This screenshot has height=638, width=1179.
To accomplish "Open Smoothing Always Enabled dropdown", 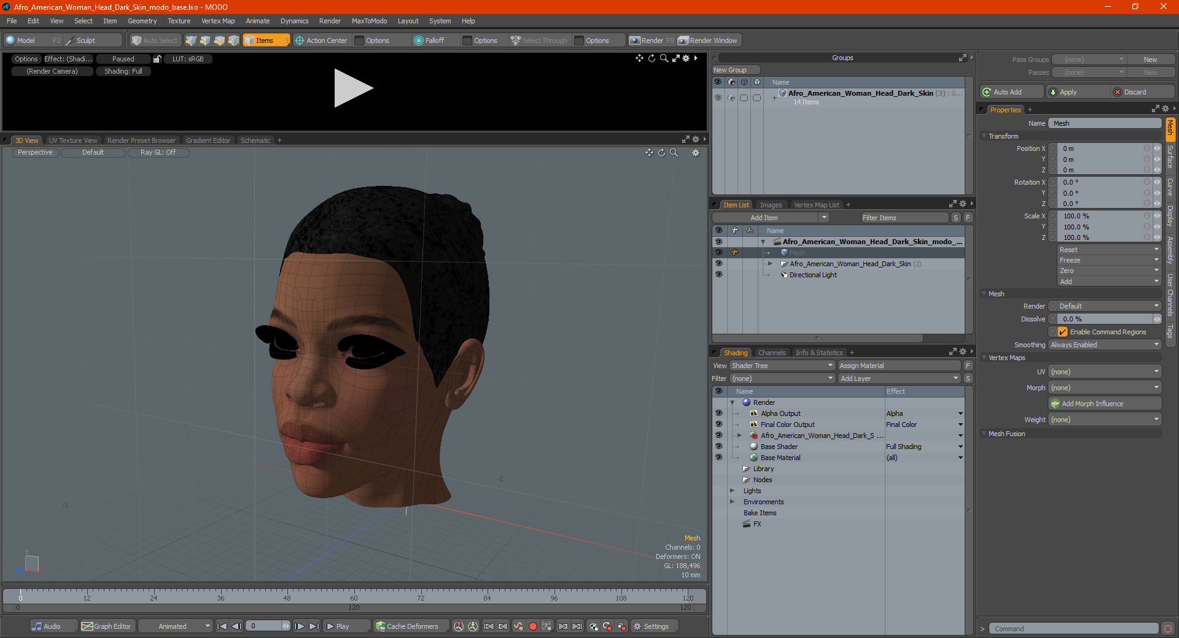I will coord(1105,345).
